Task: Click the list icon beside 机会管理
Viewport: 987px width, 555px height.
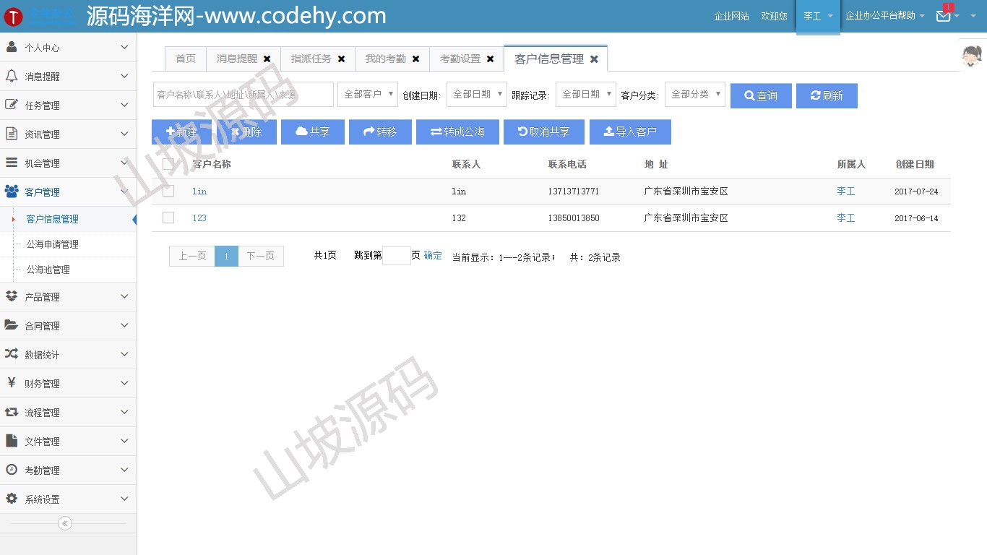Action: (12, 163)
